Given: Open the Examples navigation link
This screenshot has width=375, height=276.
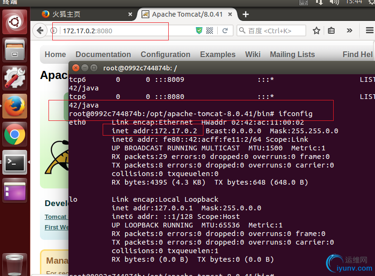Looking at the screenshot, I should point(218,55).
